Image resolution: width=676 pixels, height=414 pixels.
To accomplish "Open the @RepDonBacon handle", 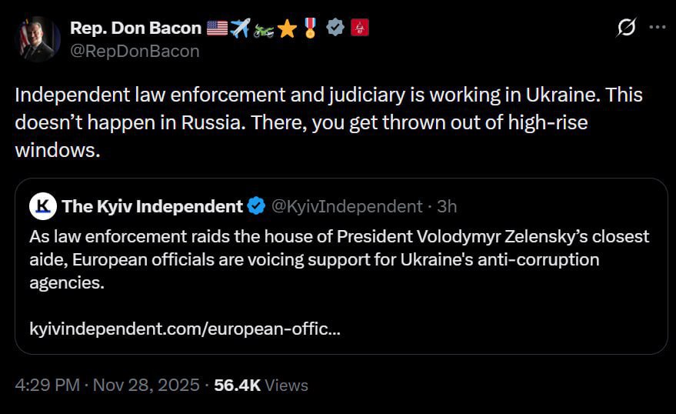I will (x=134, y=51).
